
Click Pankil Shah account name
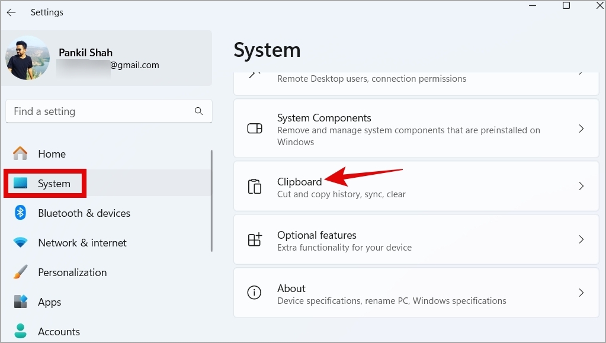[85, 53]
